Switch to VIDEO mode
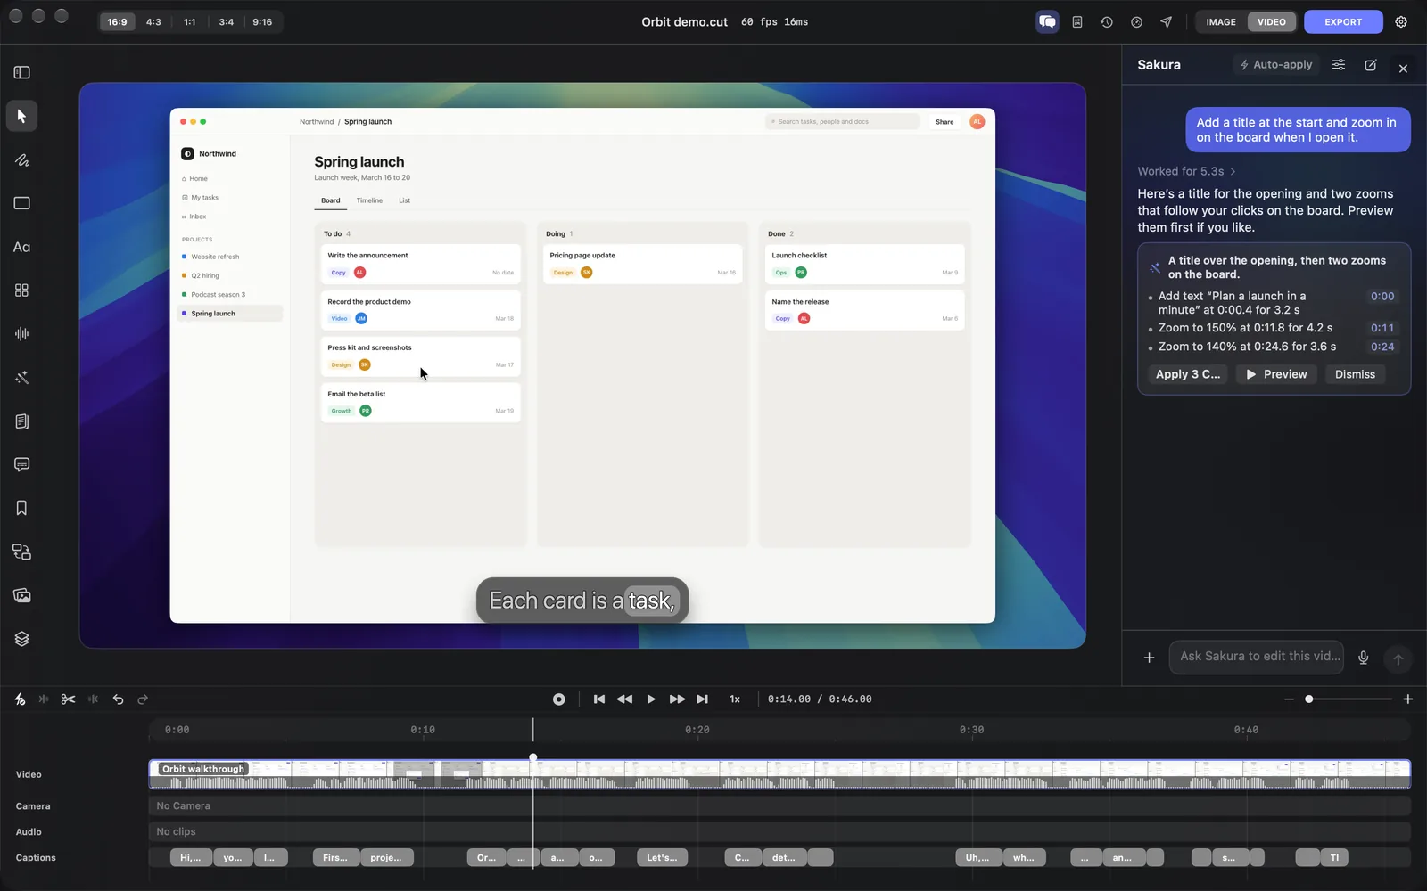 tap(1272, 22)
